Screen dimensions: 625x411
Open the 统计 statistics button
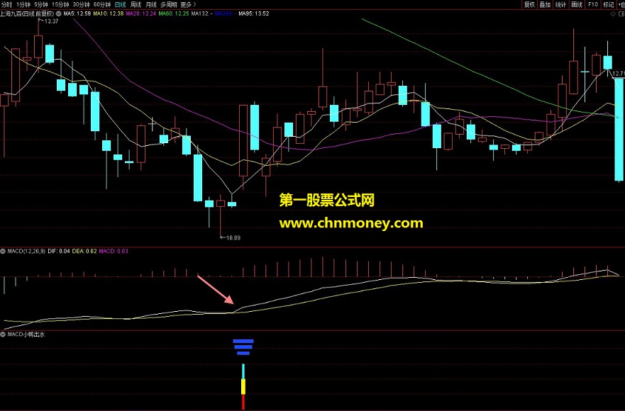[561, 4]
